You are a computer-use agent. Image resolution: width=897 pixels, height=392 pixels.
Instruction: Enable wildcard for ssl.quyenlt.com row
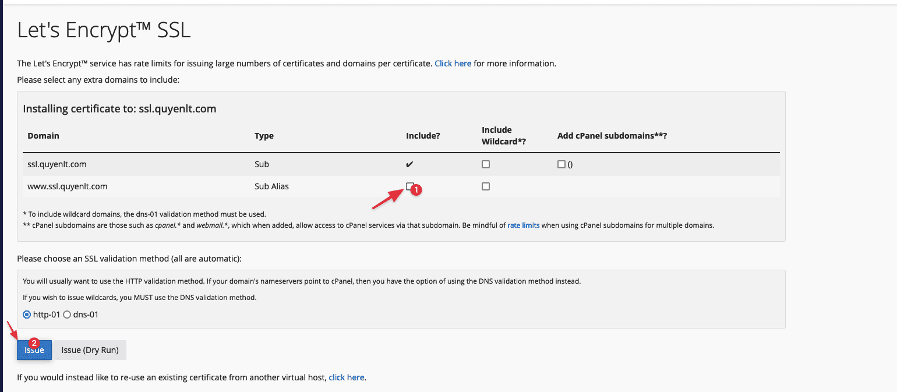point(486,164)
